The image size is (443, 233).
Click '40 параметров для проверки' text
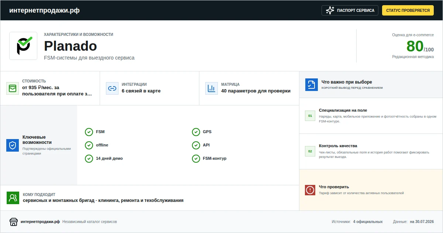(x=256, y=91)
